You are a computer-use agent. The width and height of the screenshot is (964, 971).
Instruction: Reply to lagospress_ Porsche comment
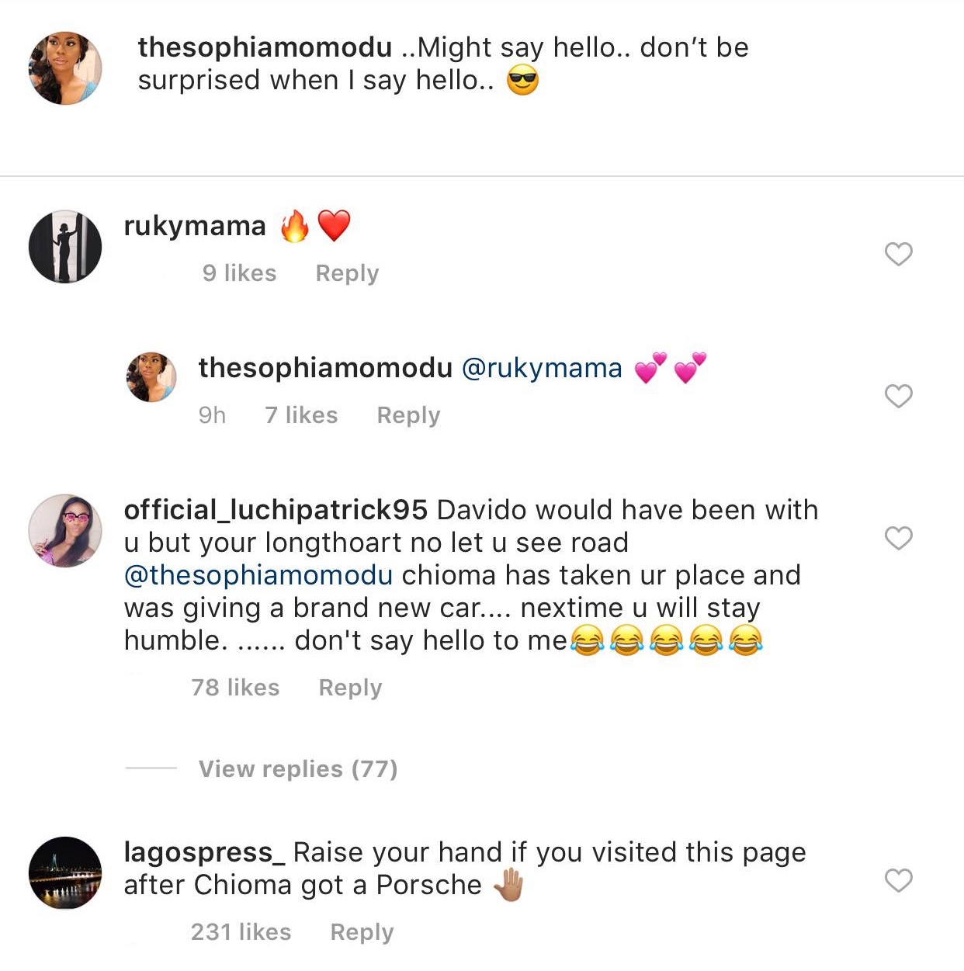click(x=362, y=932)
